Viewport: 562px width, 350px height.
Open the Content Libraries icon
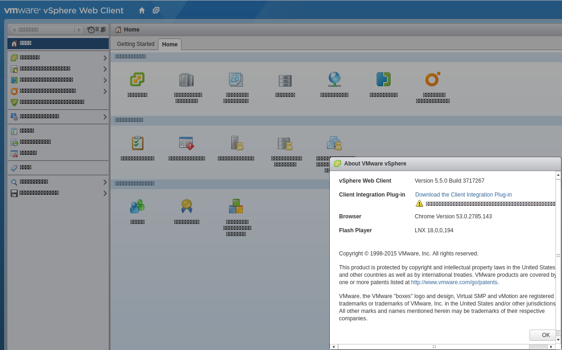coord(383,79)
